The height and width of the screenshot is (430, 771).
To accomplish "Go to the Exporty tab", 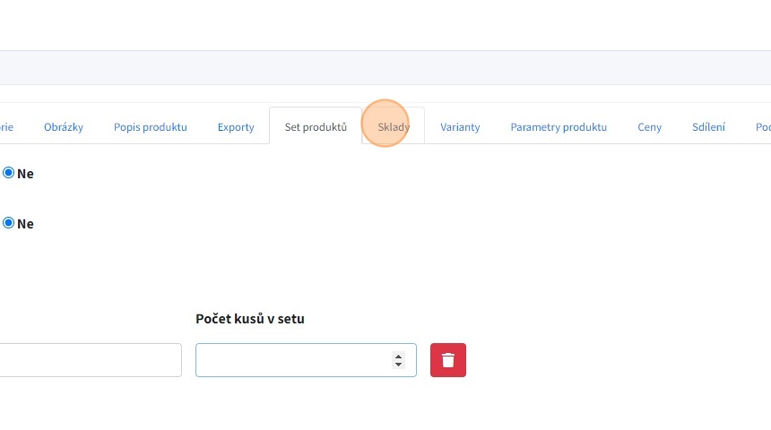I will (x=236, y=127).
